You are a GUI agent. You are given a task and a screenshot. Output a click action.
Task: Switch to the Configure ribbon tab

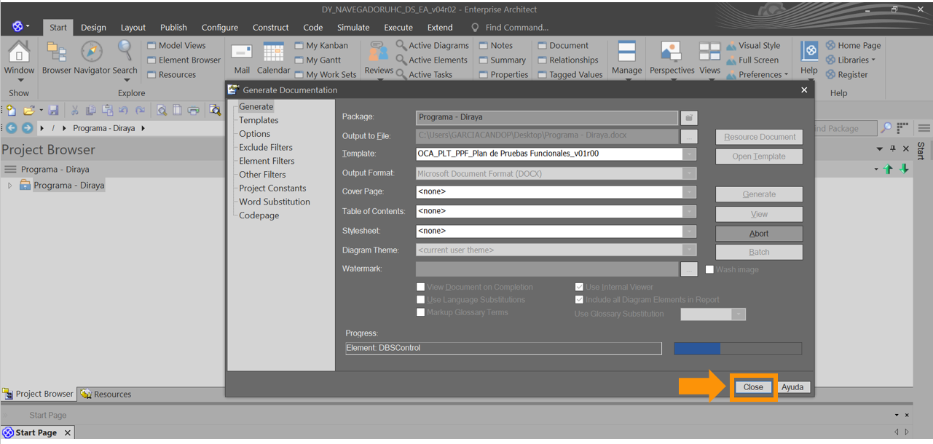pos(220,28)
